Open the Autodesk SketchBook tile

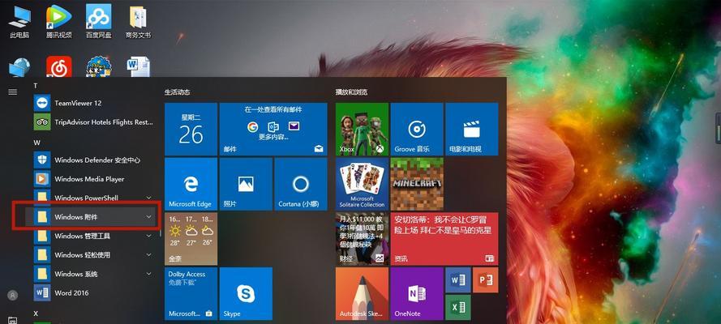(362, 294)
